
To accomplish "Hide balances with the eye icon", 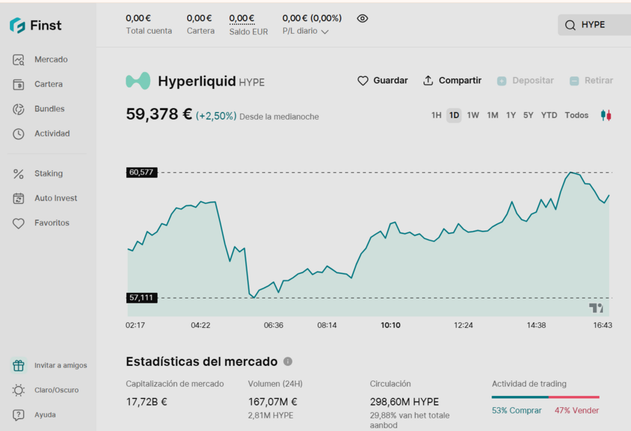I will [x=362, y=18].
